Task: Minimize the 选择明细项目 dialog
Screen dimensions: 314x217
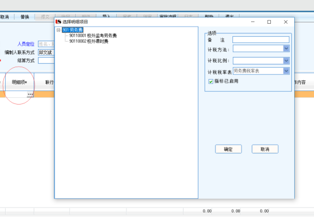Action: [253, 22]
